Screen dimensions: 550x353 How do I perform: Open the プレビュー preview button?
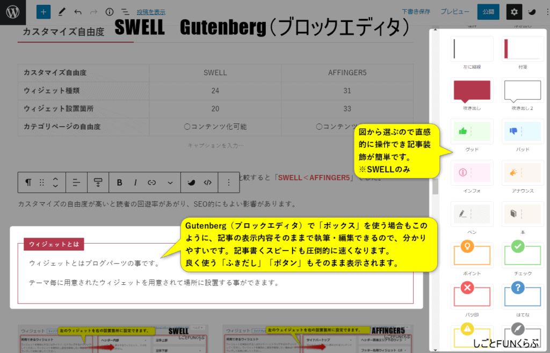coord(455,12)
